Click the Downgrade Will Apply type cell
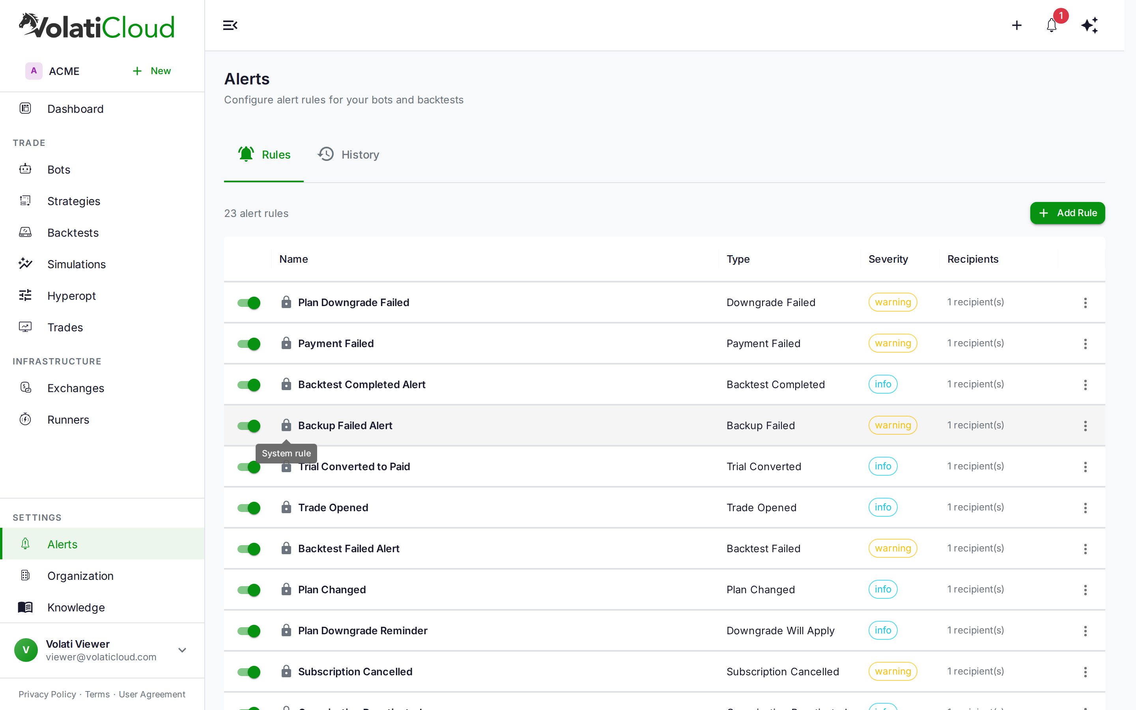The height and width of the screenshot is (710, 1136). [780, 631]
